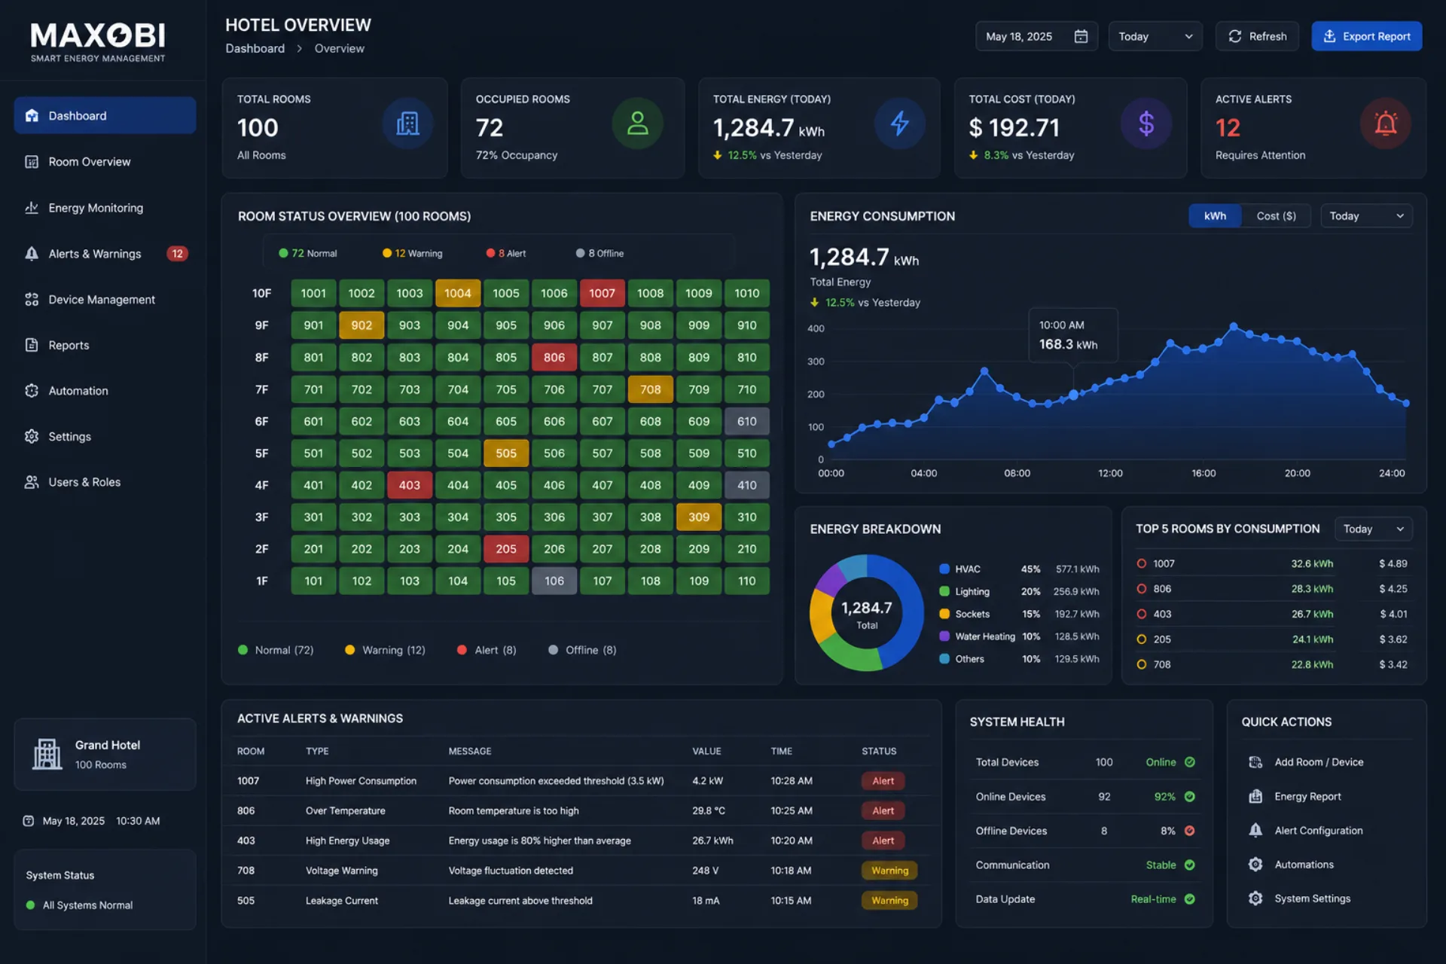Click Export Report button
This screenshot has width=1446, height=964.
click(x=1366, y=36)
